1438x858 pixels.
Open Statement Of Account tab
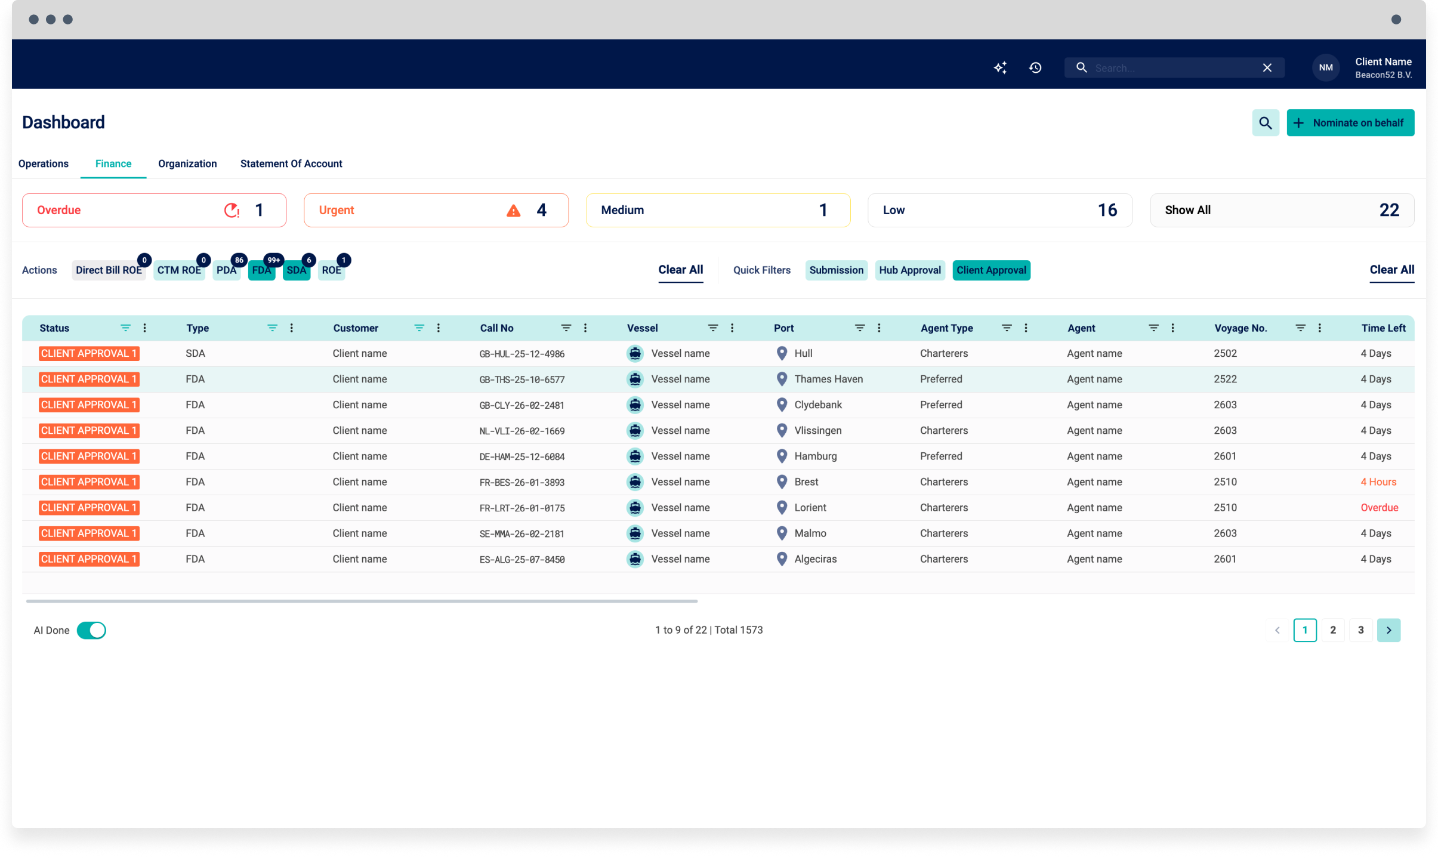291,163
